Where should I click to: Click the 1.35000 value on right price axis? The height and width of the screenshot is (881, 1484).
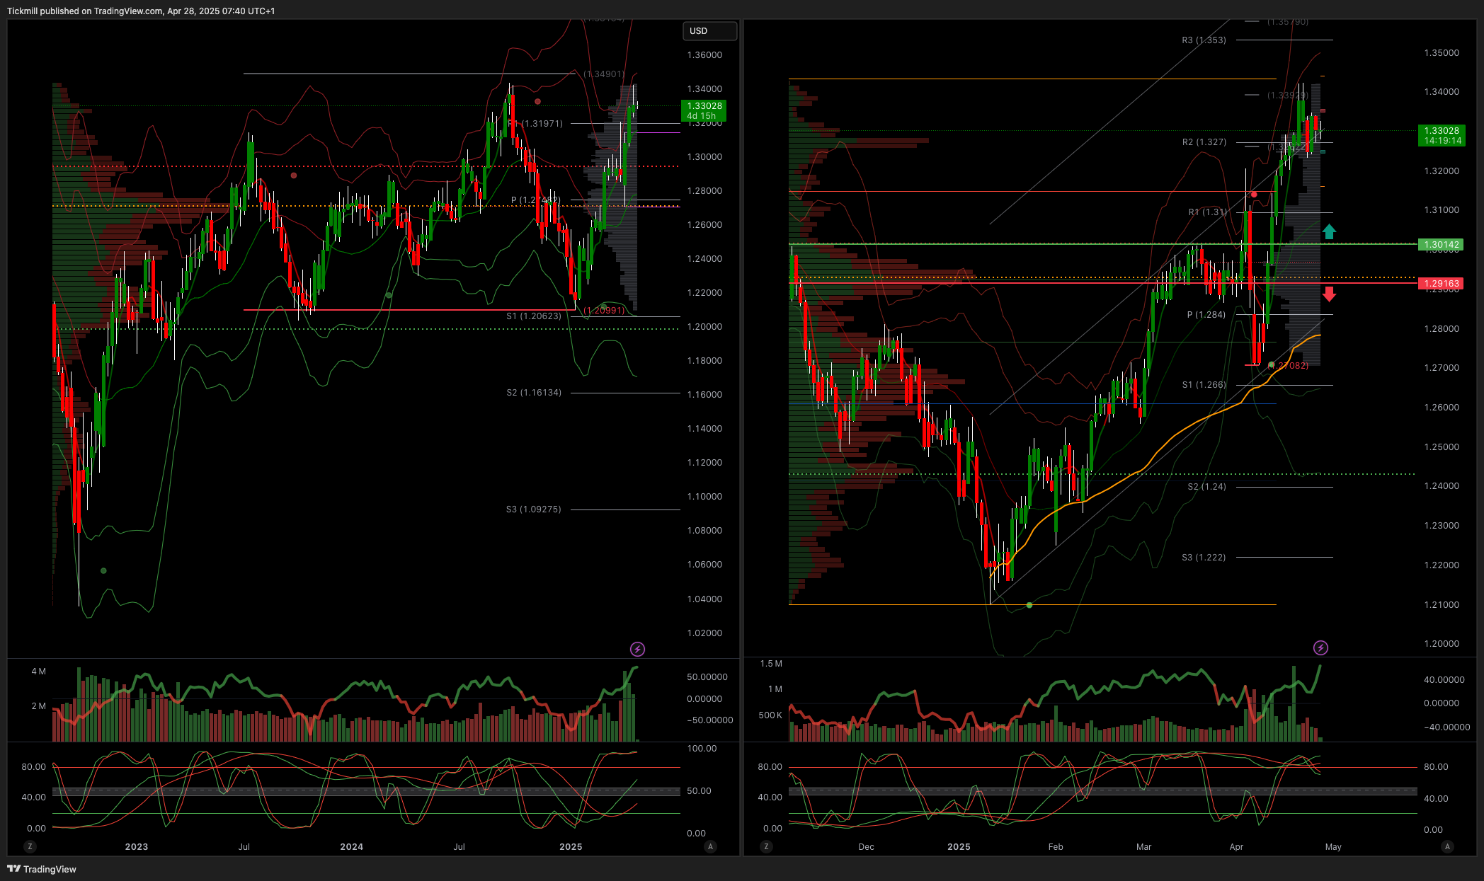click(x=1442, y=53)
